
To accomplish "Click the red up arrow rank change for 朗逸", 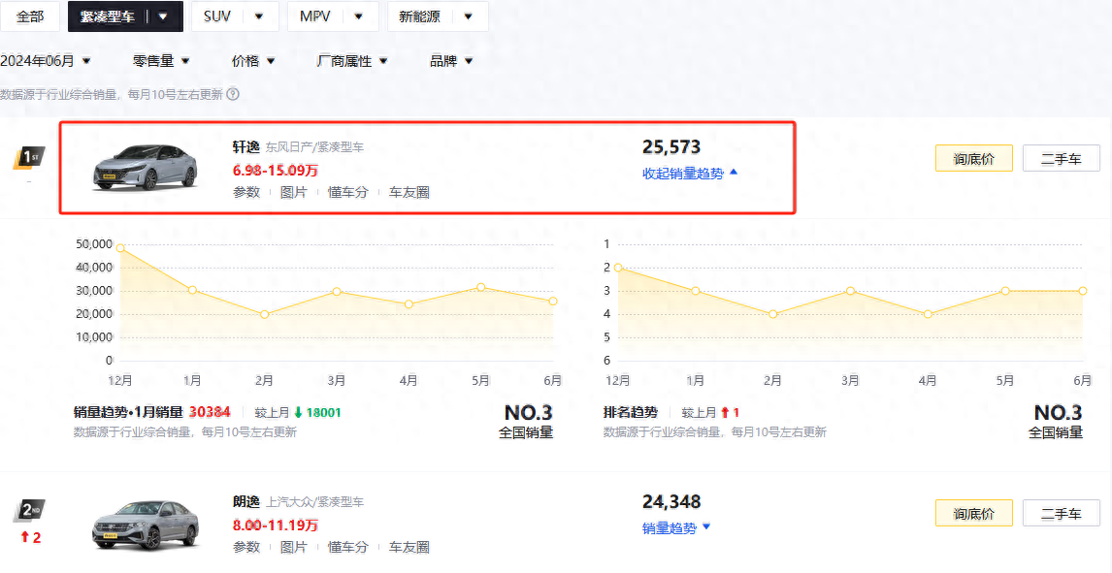I will click(25, 537).
